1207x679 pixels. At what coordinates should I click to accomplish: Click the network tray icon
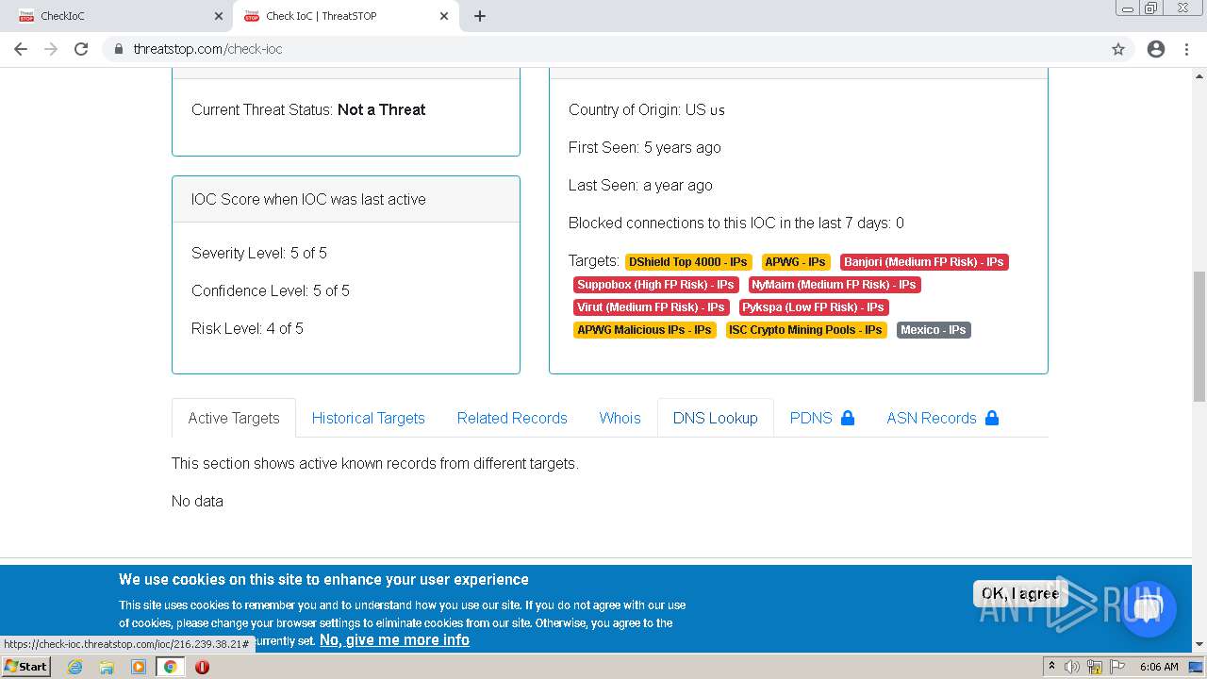click(1095, 667)
